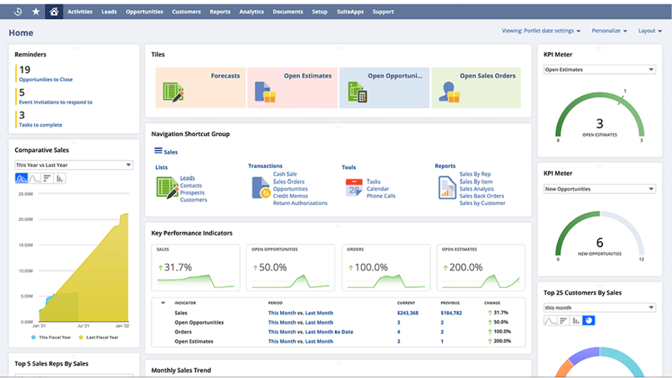Click the calendar Tools icon
The height and width of the screenshot is (378, 672).
click(x=354, y=188)
